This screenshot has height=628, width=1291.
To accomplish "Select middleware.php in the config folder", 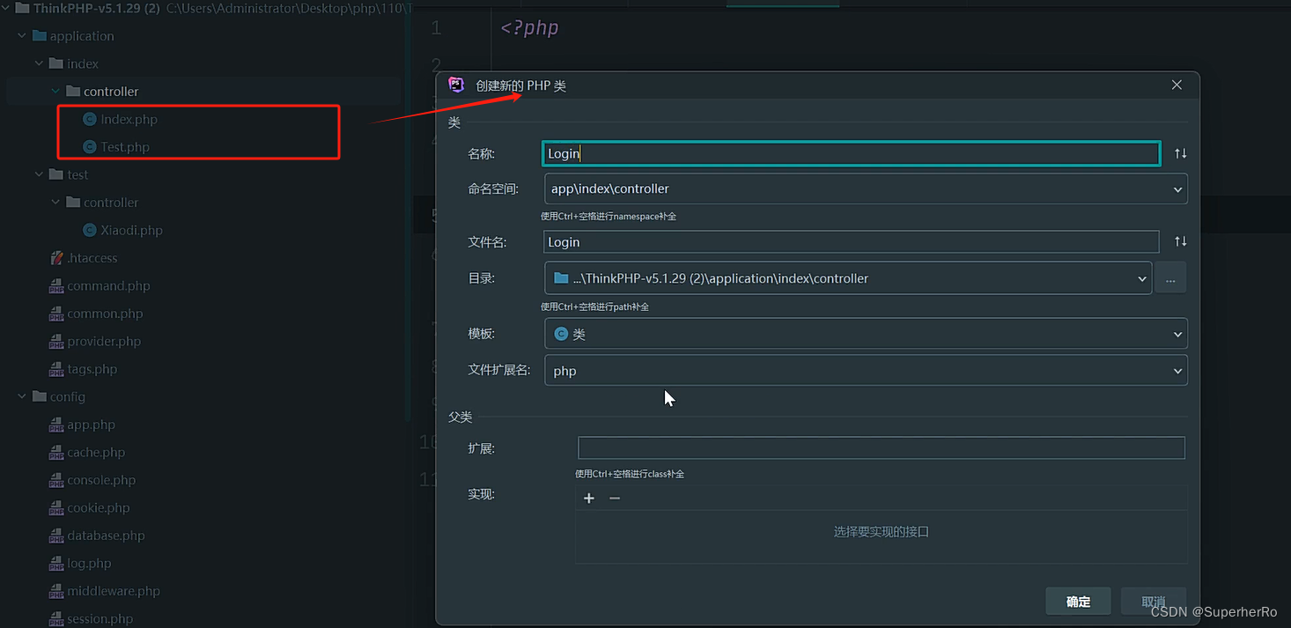I will point(114,591).
